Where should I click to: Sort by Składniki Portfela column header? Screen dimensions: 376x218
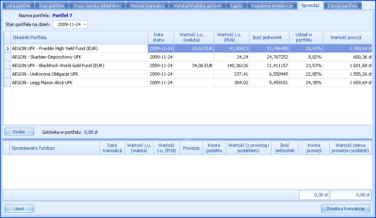[79, 37]
